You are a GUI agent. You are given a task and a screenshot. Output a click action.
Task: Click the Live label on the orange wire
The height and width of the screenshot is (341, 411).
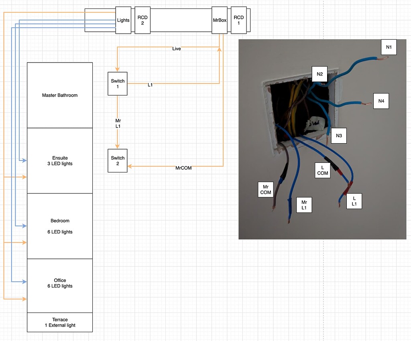[176, 49]
